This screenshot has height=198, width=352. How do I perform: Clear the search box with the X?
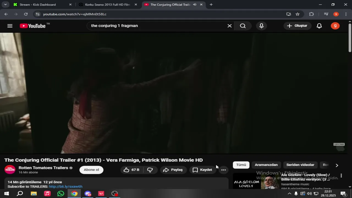(x=230, y=26)
